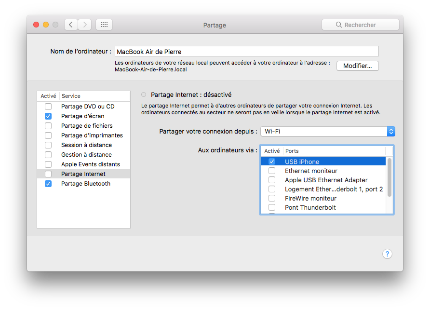Enable Session à distance checkbox
This screenshot has width=430, height=310.
[48, 145]
